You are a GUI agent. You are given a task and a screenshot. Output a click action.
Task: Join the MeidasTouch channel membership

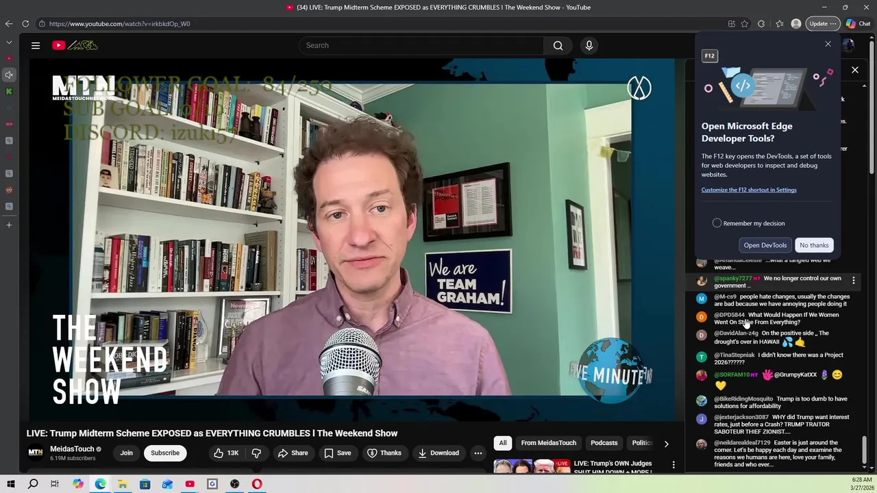coord(127,453)
